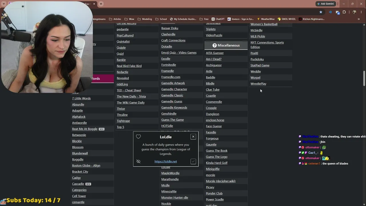Click the Marathondle entry

point(170,179)
